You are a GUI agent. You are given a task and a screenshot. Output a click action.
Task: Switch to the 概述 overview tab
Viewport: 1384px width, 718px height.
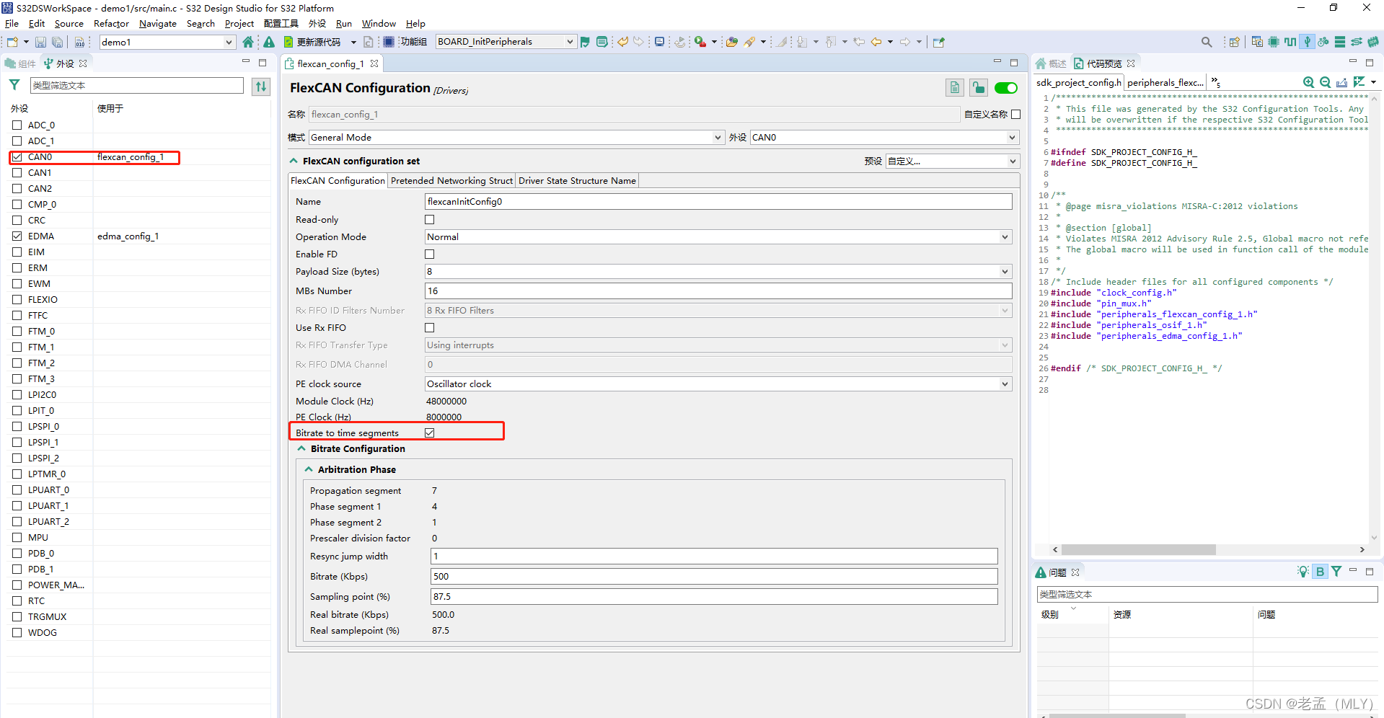pyautogui.click(x=1051, y=63)
